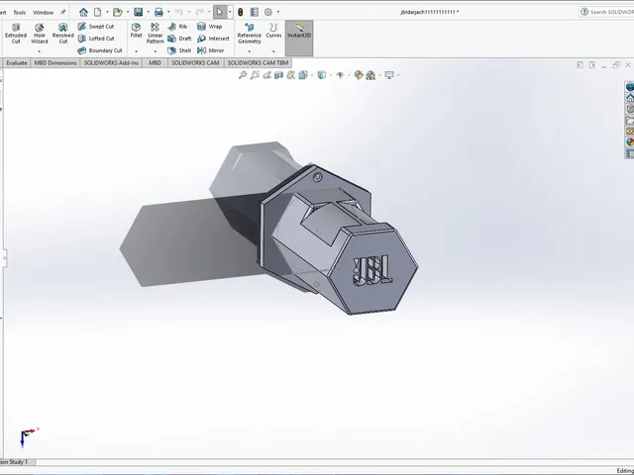Click the Rebuild traffic light icon
Viewport: 634px width, 475px height.
[x=240, y=12]
